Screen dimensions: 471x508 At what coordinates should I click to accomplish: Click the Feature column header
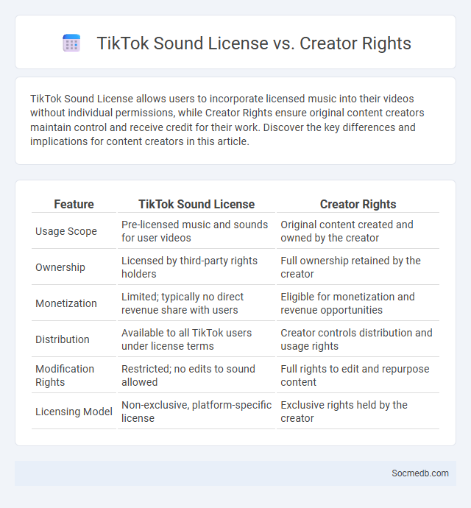[x=74, y=204]
